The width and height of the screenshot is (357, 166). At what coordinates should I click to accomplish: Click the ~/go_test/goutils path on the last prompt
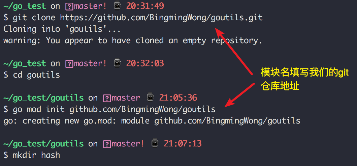pos(43,144)
